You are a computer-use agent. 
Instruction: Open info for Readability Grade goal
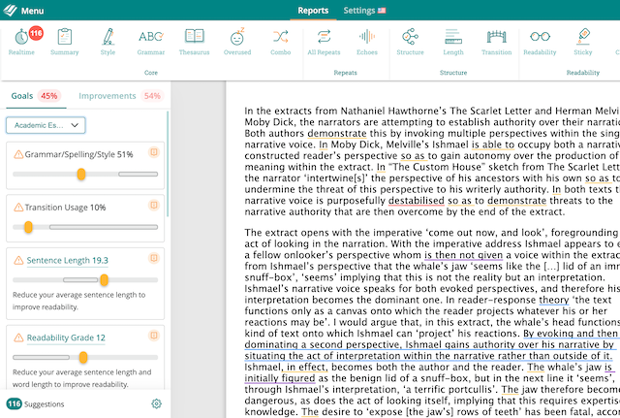point(154,336)
